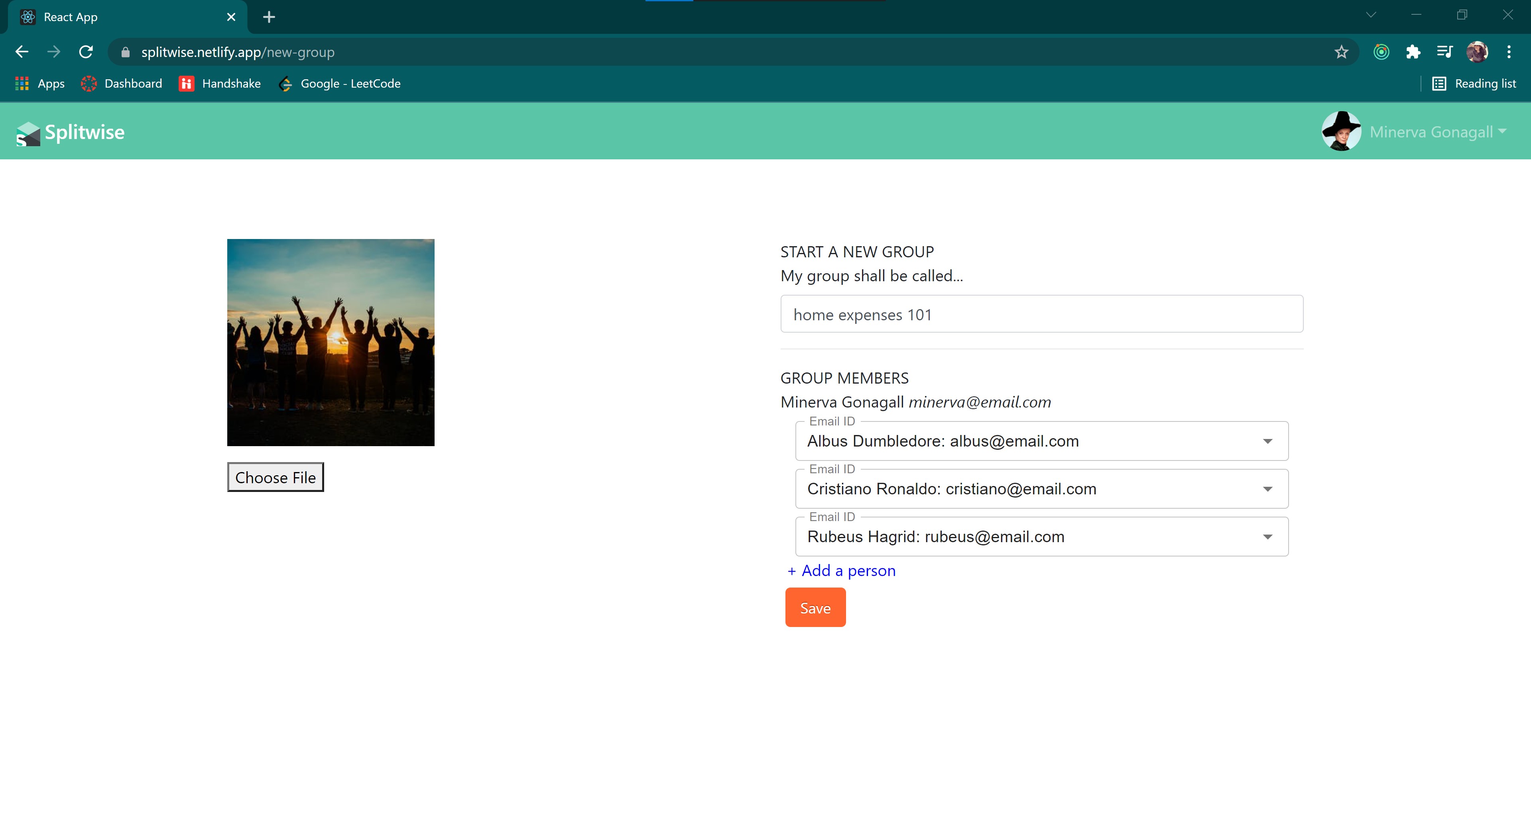Click the group name input field
1531x819 pixels.
click(x=1041, y=314)
